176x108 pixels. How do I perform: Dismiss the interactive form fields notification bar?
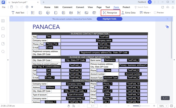167,19
